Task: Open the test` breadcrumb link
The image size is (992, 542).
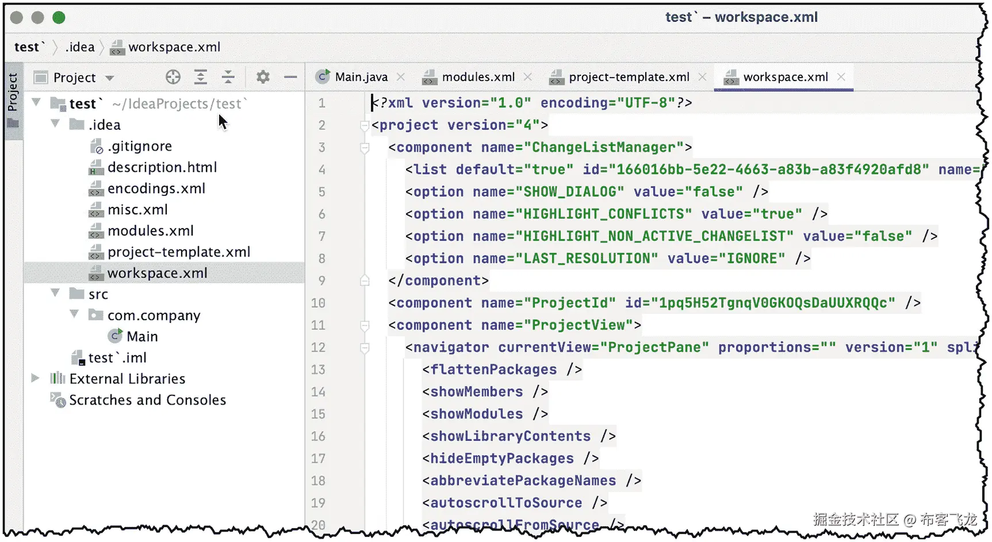Action: pyautogui.click(x=27, y=47)
